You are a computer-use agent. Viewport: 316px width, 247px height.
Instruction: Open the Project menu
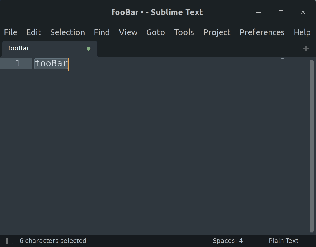(x=217, y=32)
